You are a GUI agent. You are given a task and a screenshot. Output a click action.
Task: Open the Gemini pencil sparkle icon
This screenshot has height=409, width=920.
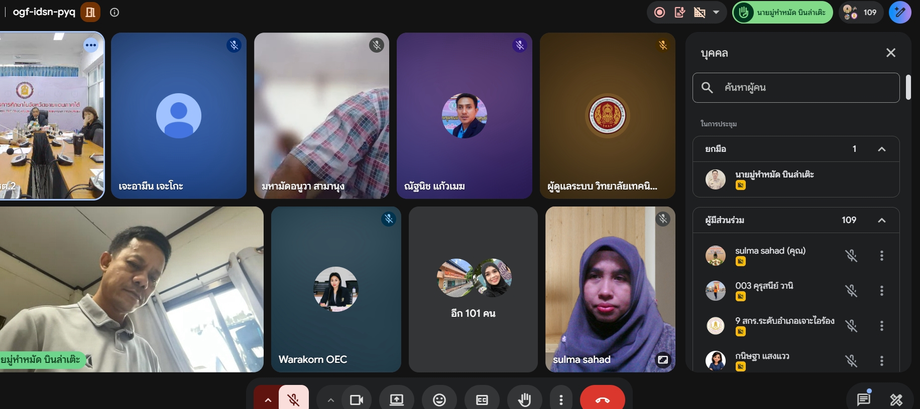pyautogui.click(x=900, y=13)
